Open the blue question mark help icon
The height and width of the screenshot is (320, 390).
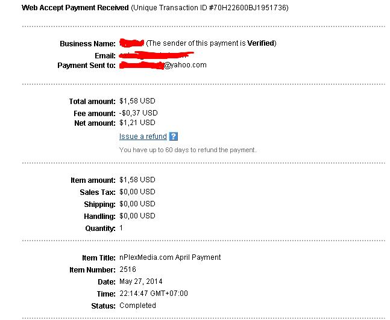pos(174,137)
